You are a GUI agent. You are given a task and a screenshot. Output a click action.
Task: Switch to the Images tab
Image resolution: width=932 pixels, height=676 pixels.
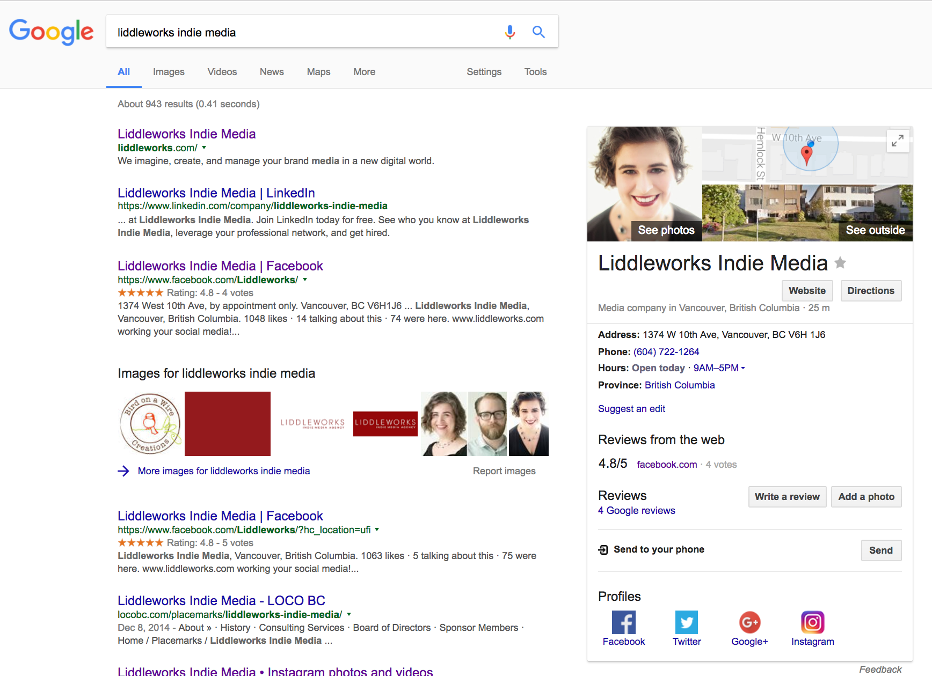[168, 72]
